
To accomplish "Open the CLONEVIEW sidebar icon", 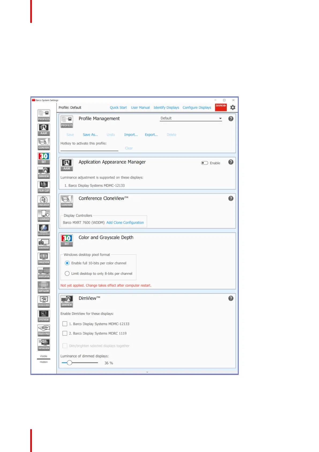I will pos(44,144).
